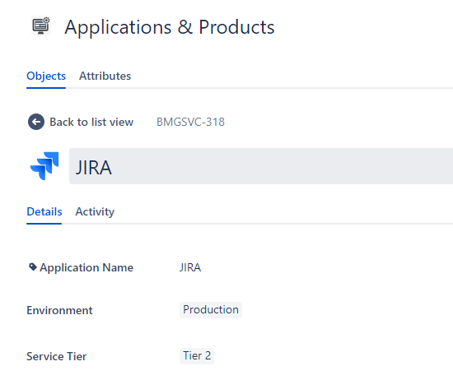
Task: Click the Tier 2 service tier tag
Action: (197, 356)
